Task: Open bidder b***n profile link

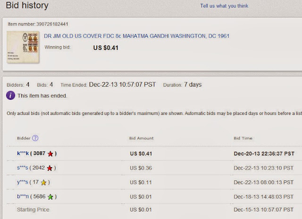Action: click(23, 196)
